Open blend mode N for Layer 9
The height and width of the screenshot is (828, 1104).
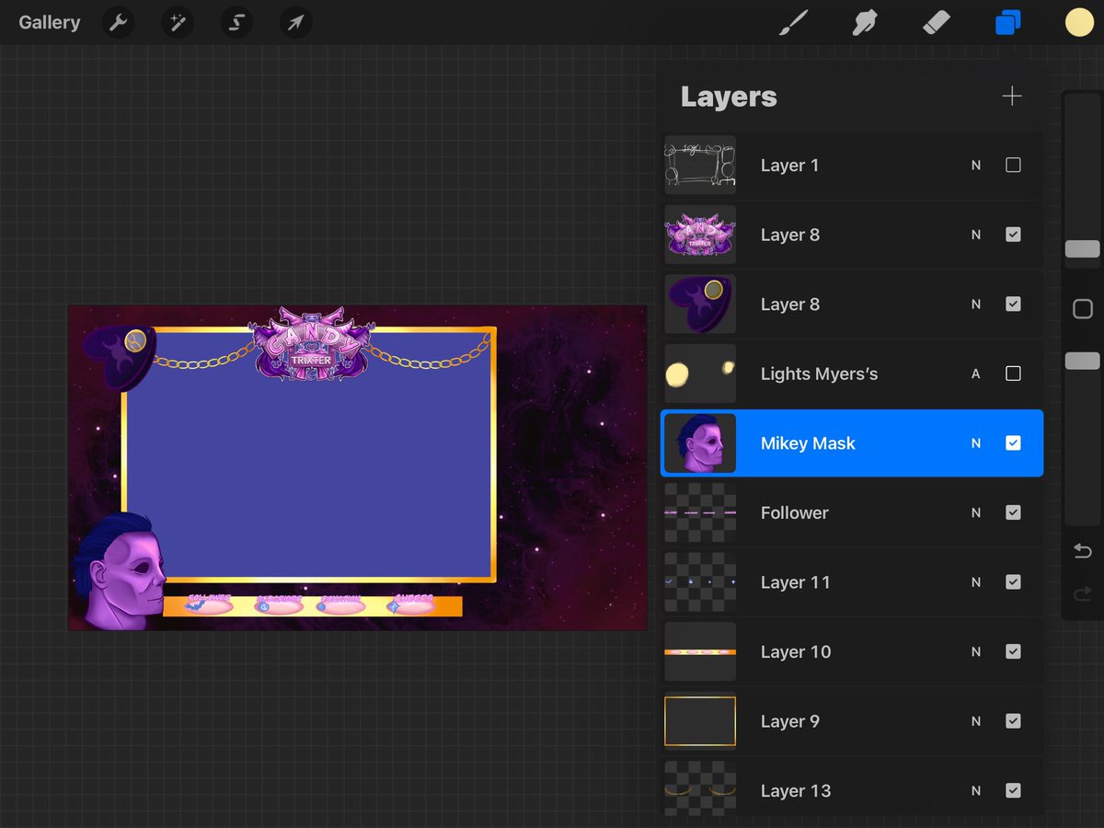coord(976,721)
